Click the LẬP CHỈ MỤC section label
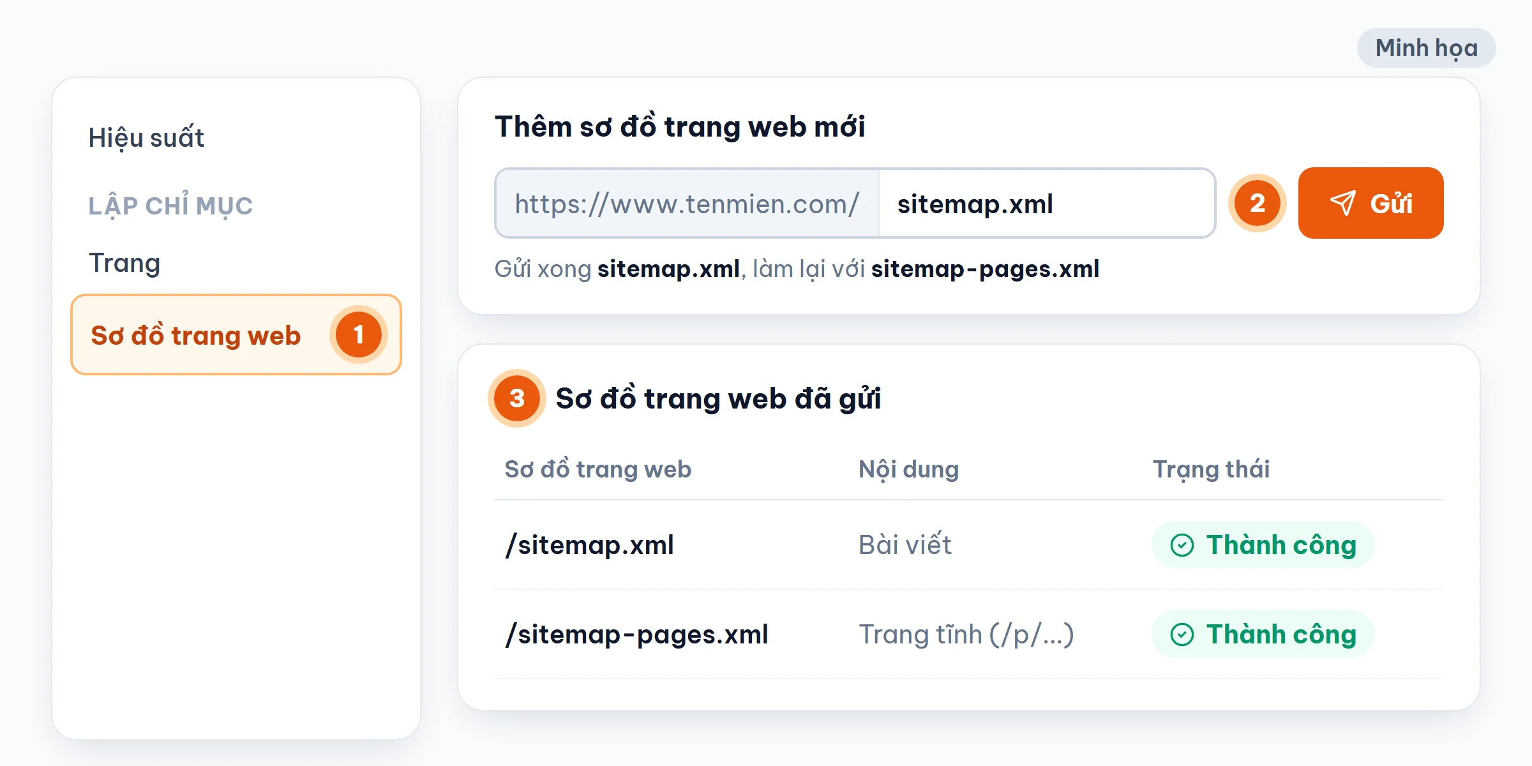 [170, 206]
